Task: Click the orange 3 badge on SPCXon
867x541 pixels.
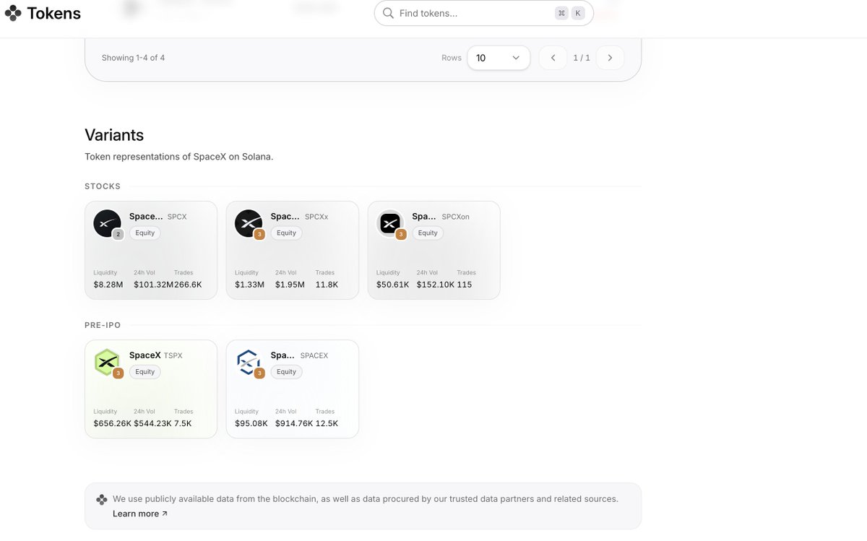Action: click(401, 234)
